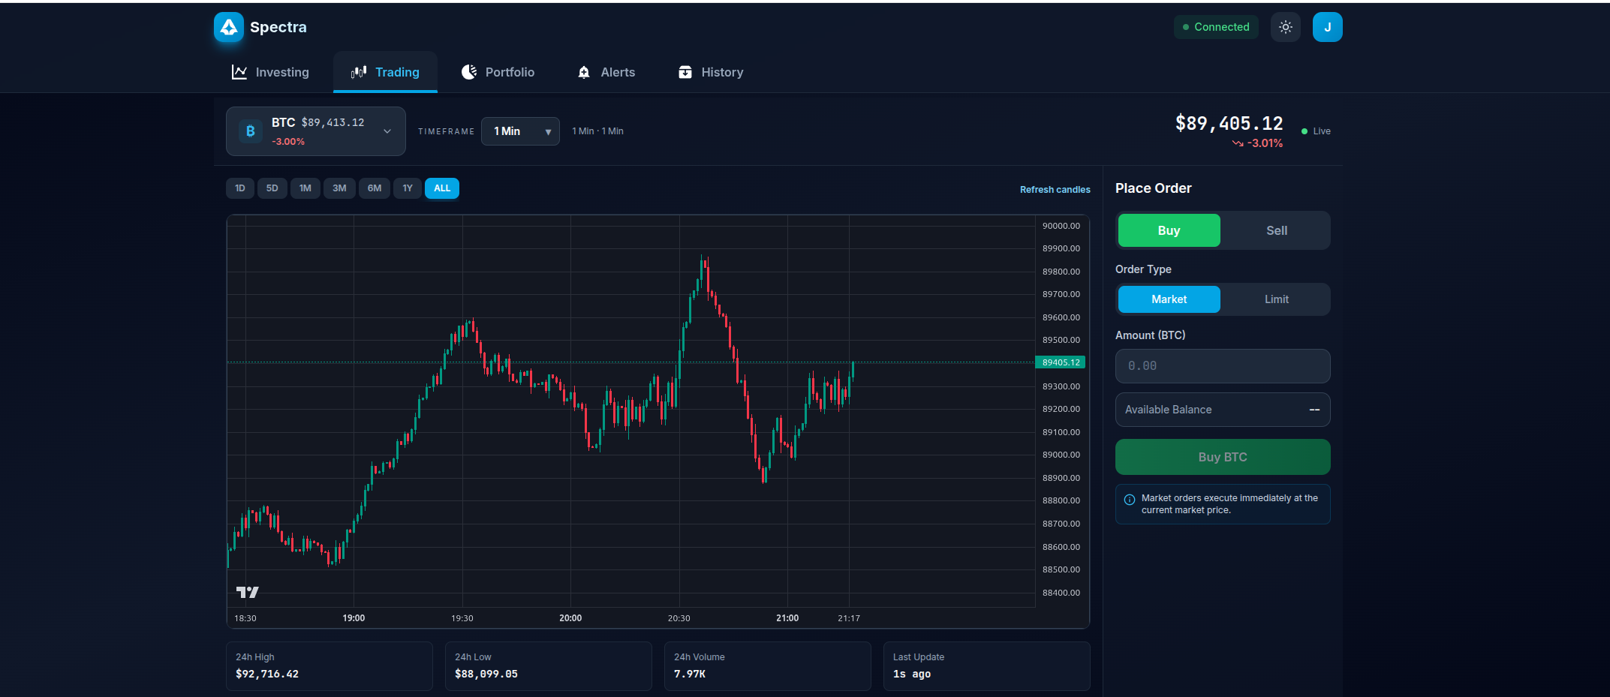Click the 20:00 time axis label
Viewport: 1610px width, 697px height.
570,618
